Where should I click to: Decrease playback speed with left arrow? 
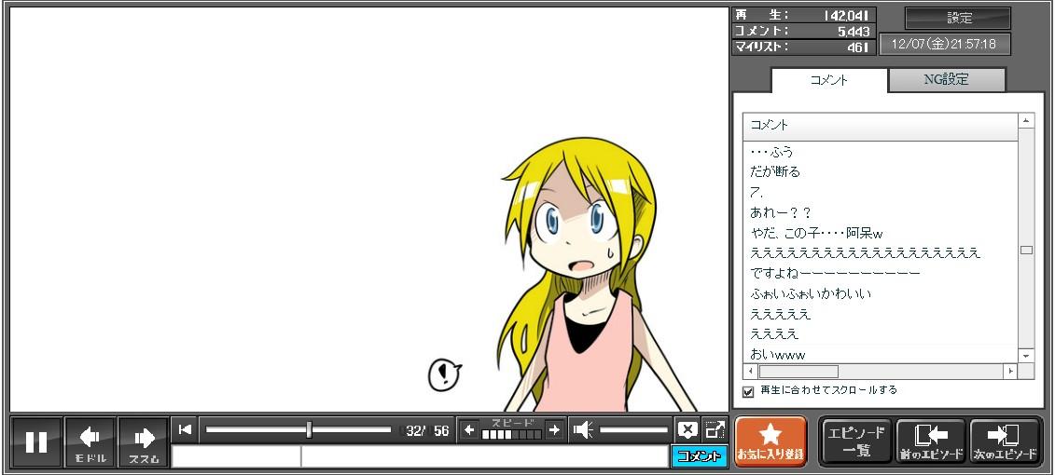(x=469, y=429)
